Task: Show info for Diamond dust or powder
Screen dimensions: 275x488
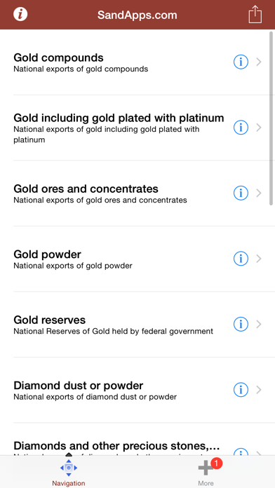Action: [x=241, y=390]
